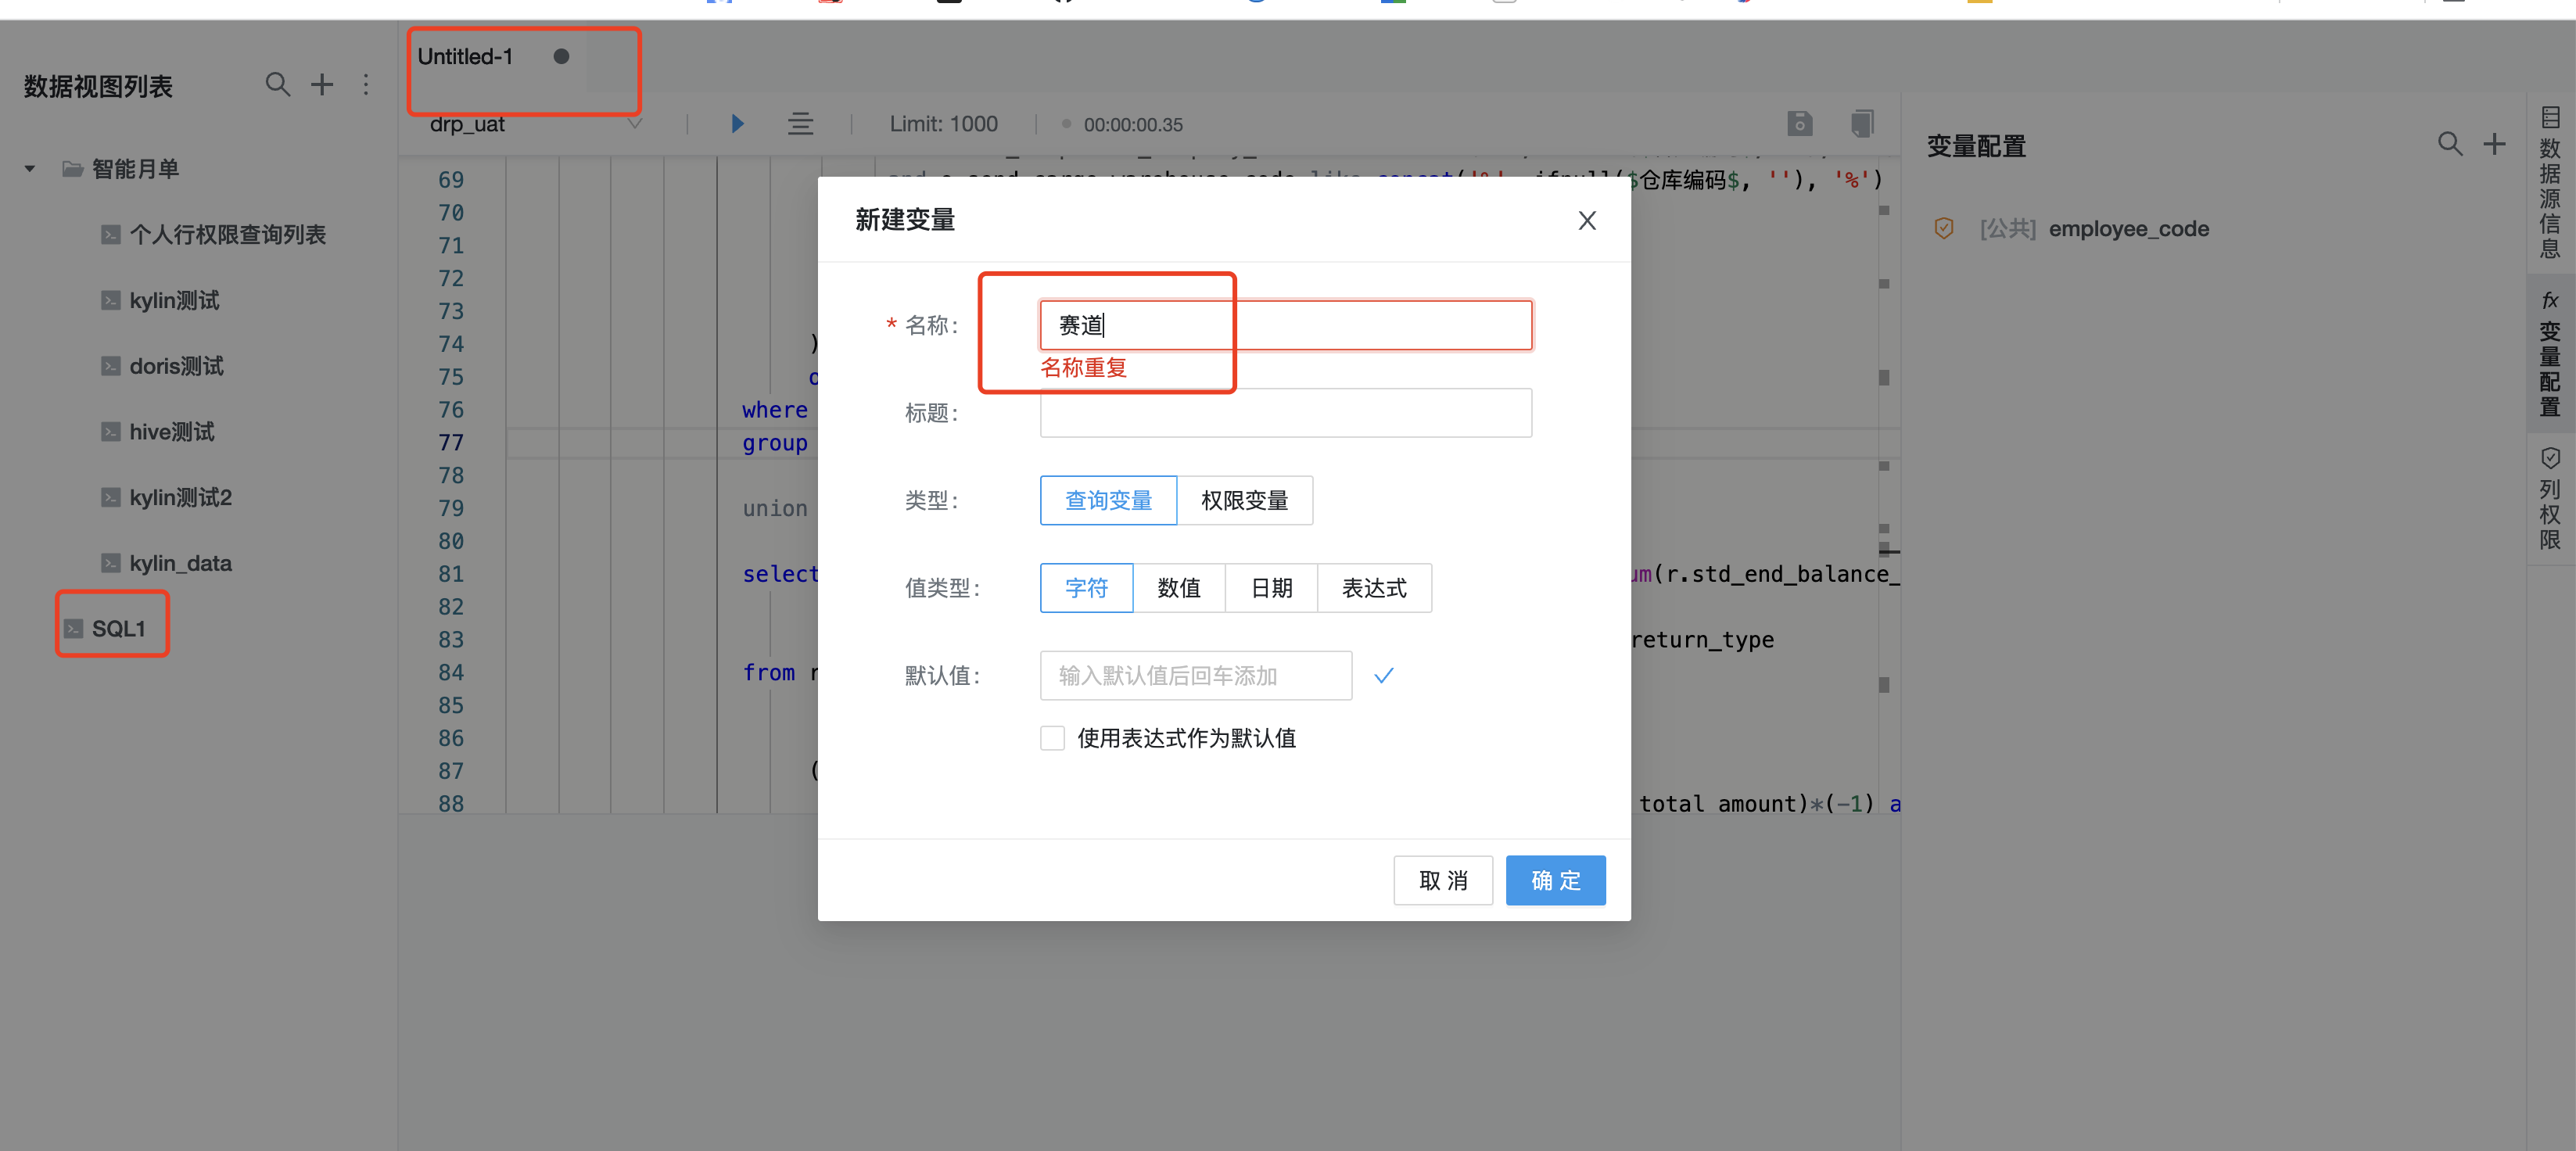Click the add variable plus icon
Screen dimensions: 2576x1151
point(2495,144)
